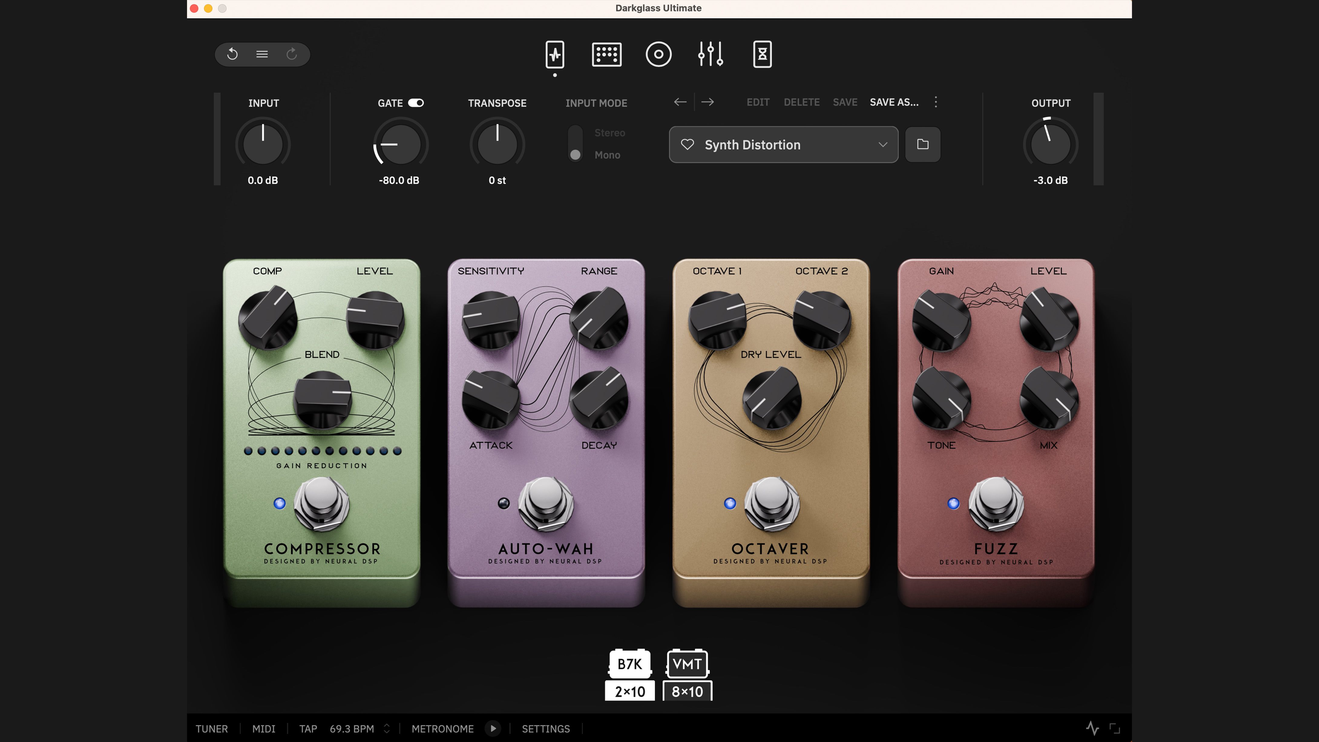Click the -3.0 dB output value

coord(1050,180)
